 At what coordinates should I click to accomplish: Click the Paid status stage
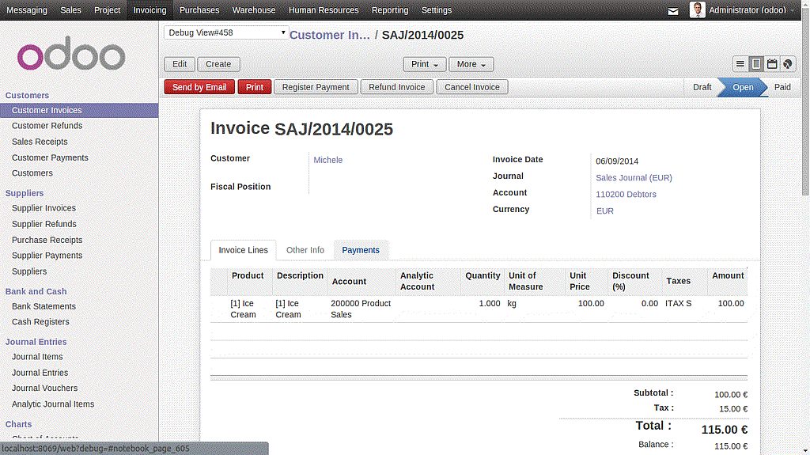click(782, 87)
